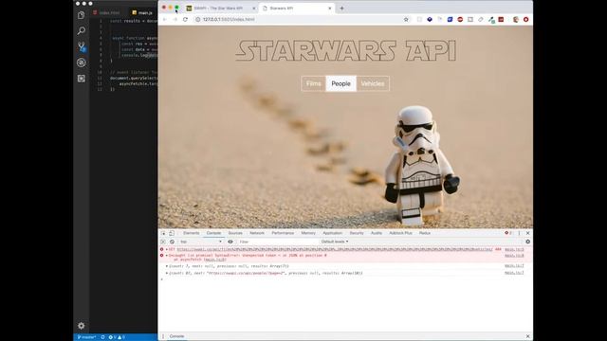Switch to the Application DevTools tab

point(332,233)
